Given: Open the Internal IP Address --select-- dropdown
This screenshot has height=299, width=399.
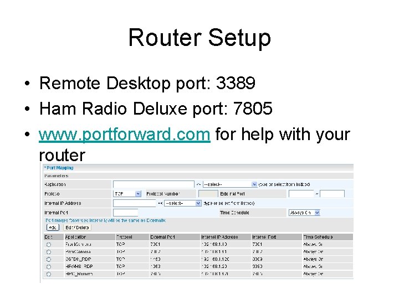Looking at the screenshot, I should point(182,203).
